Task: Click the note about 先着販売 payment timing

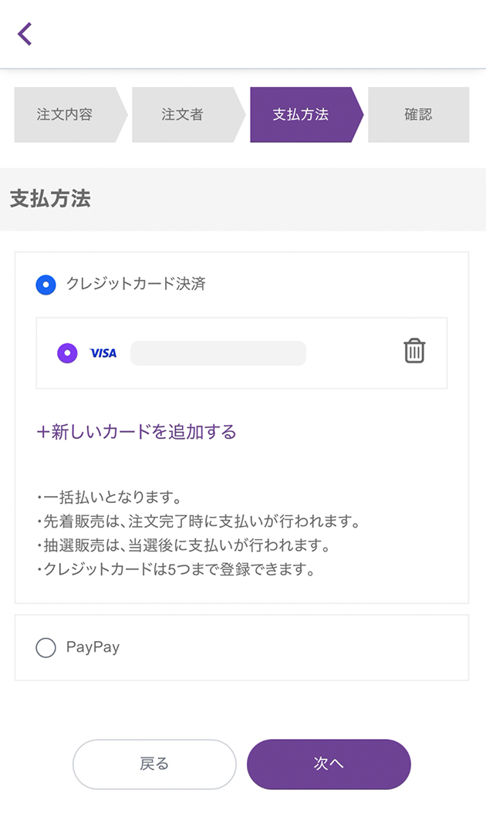Action: [199, 521]
